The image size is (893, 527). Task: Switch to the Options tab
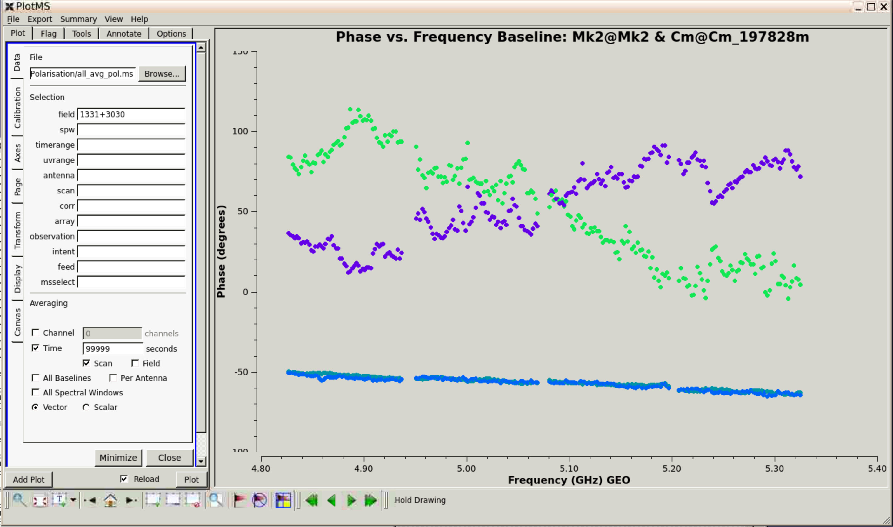point(171,34)
